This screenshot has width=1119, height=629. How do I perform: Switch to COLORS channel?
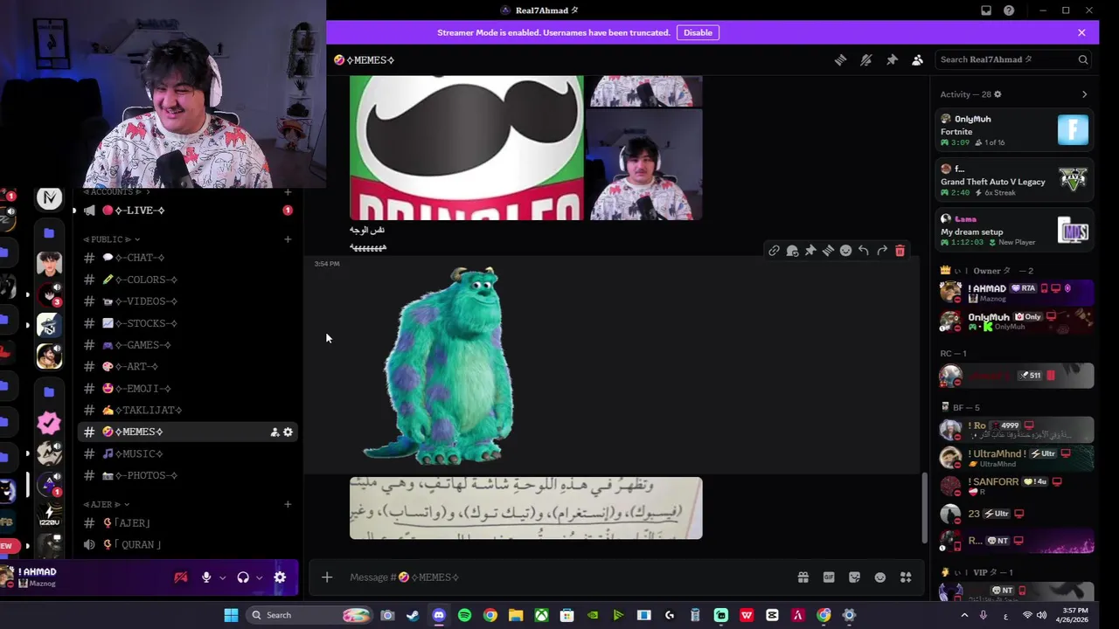[188, 280]
